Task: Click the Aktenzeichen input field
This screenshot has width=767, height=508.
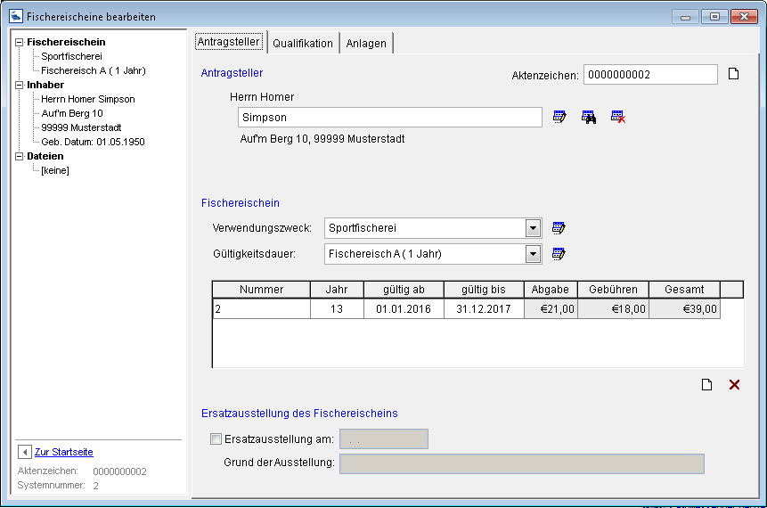Action: pos(649,75)
